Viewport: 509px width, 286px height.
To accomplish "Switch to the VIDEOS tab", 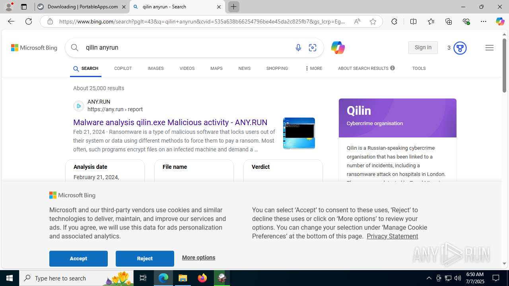I will pos(187,68).
